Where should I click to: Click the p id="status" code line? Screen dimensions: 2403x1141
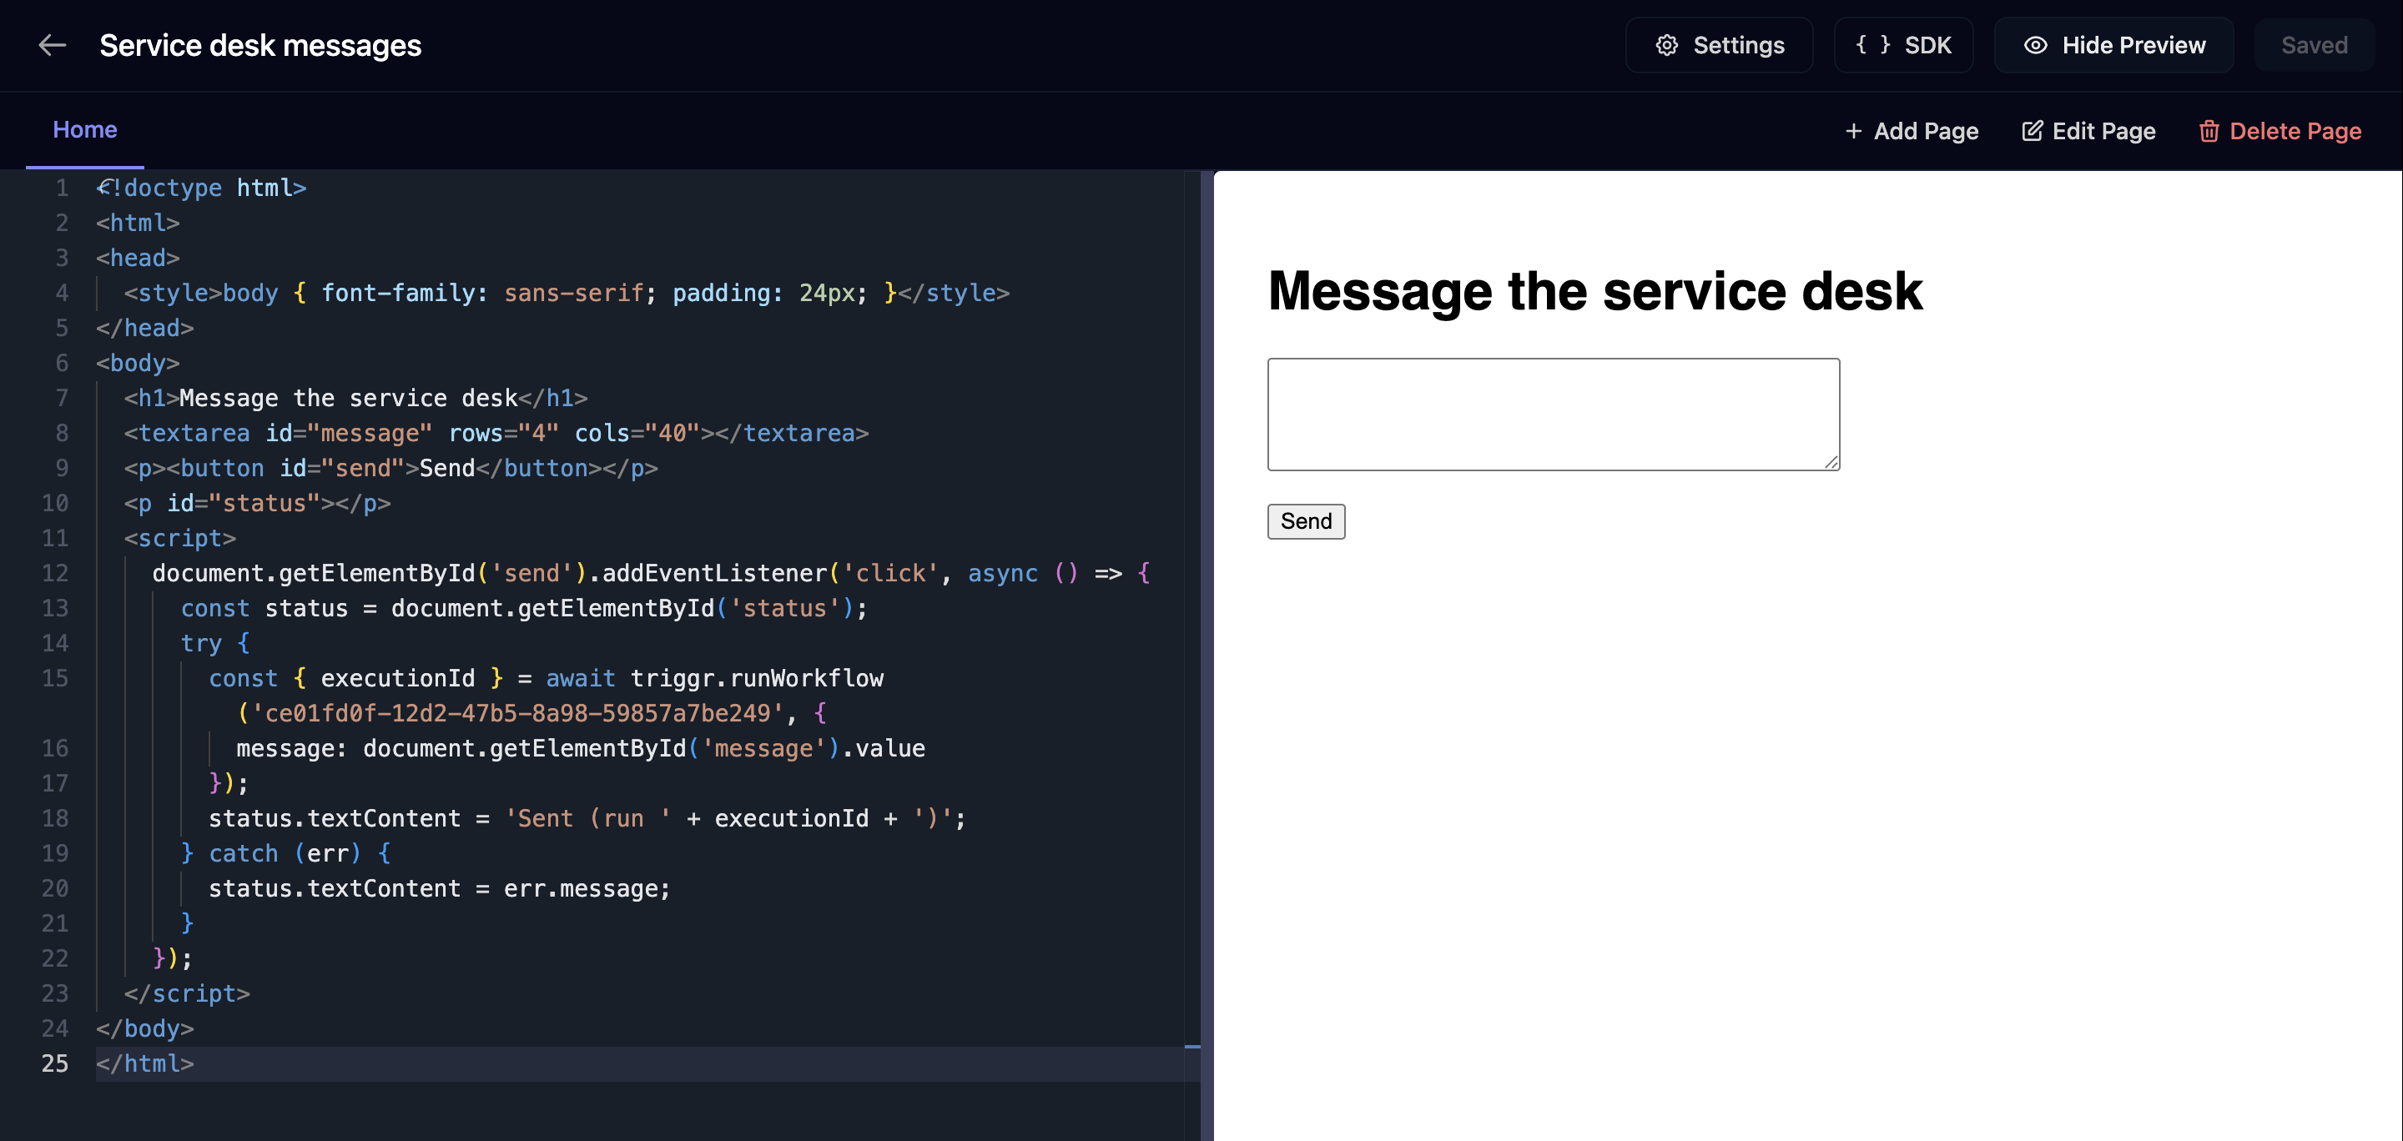(258, 504)
